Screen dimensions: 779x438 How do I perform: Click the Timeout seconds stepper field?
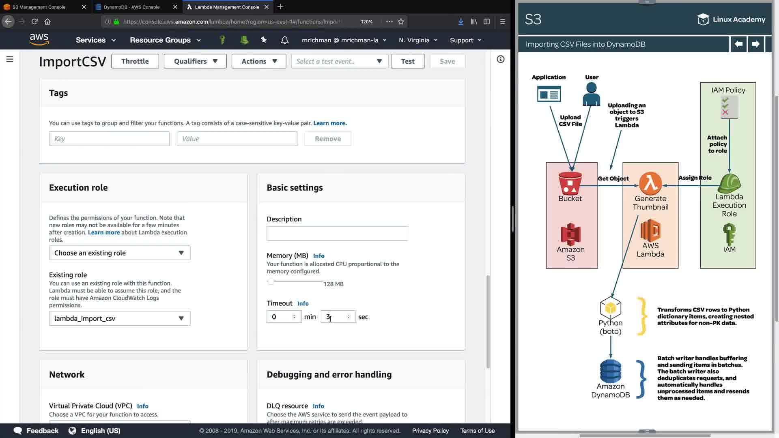338,317
